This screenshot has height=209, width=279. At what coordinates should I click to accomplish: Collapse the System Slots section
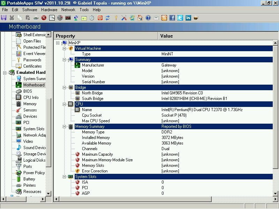point(65,177)
